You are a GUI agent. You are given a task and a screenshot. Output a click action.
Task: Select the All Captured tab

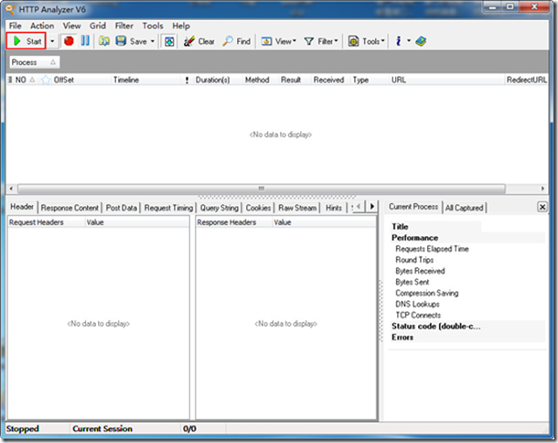pos(465,208)
